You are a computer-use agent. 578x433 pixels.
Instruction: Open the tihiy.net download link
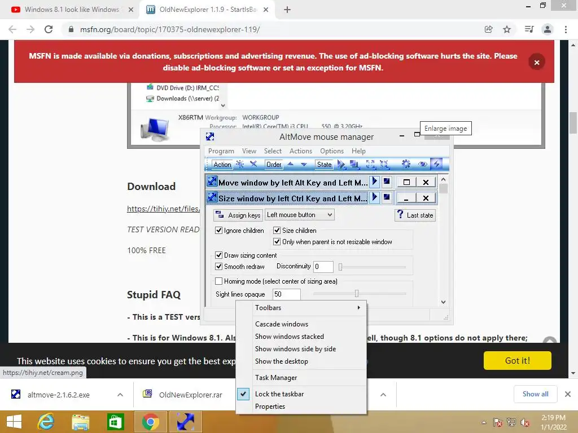pyautogui.click(x=164, y=209)
